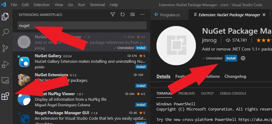
Task: Close the NuGet Package Manager extension tab
Action: [x=264, y=15]
